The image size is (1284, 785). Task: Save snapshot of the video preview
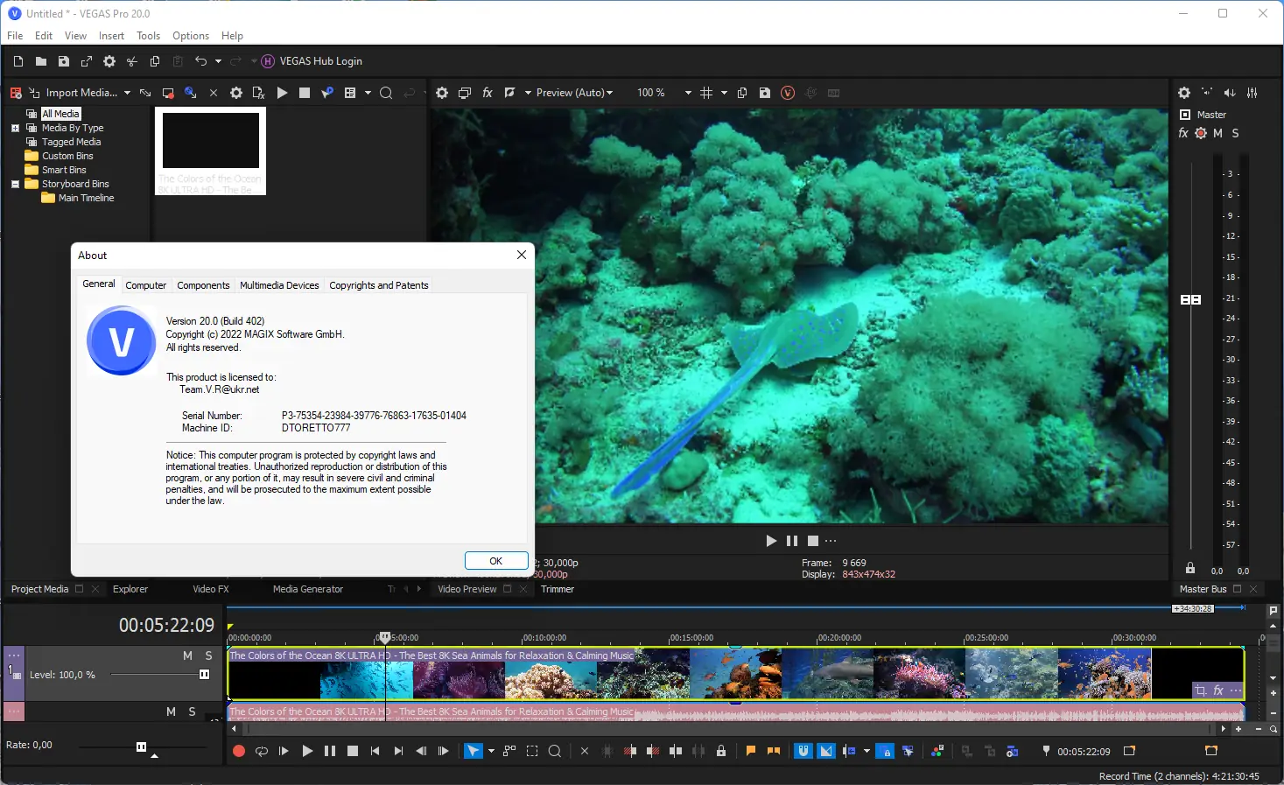point(764,93)
